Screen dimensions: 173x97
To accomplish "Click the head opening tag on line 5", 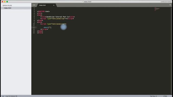I will click(40, 15).
